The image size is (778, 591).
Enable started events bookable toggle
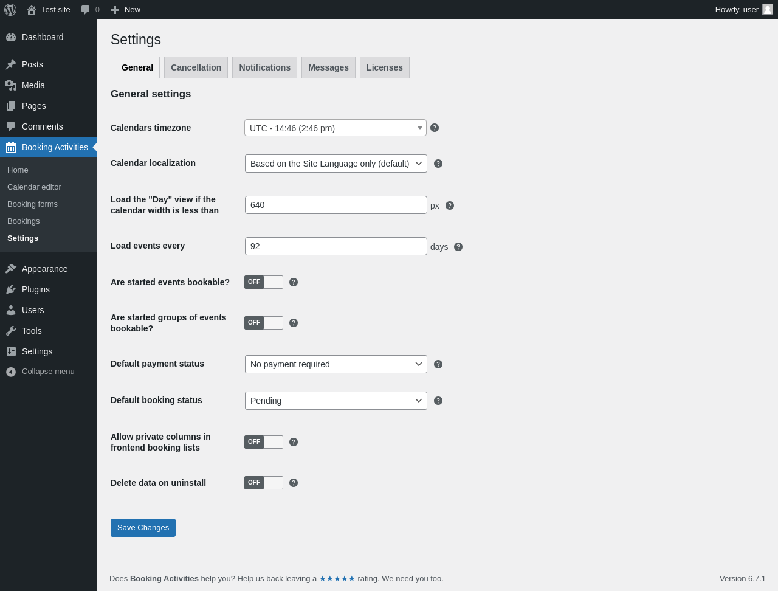click(x=264, y=282)
